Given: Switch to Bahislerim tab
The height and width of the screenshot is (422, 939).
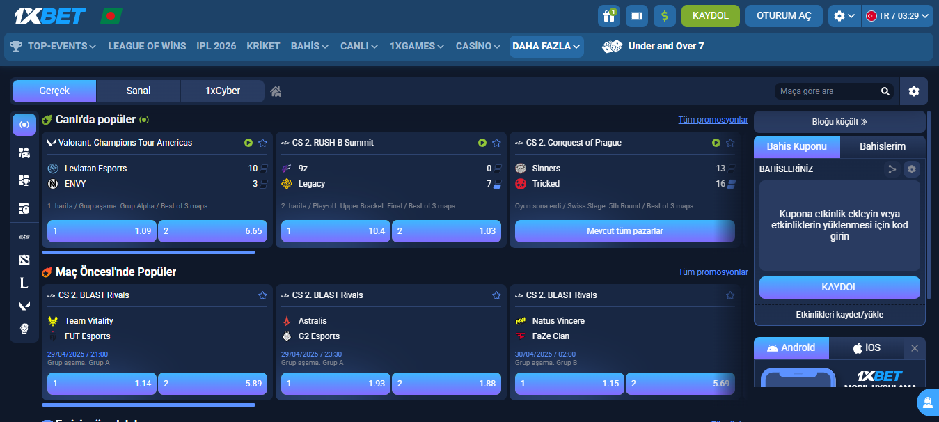Looking at the screenshot, I should pyautogui.click(x=883, y=147).
